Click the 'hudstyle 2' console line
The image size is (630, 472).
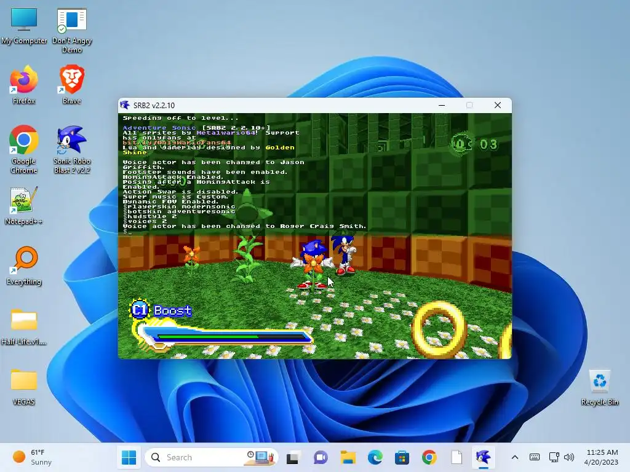(152, 216)
